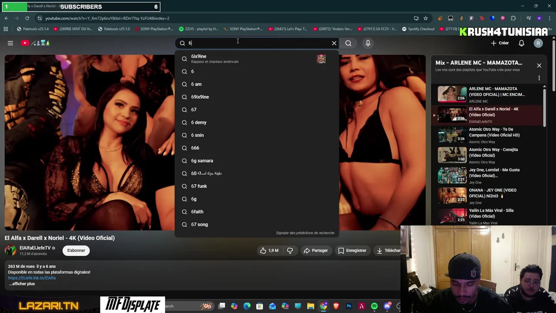Open the YouTube hamburger guide menu
The width and height of the screenshot is (556, 313).
pyautogui.click(x=10, y=43)
